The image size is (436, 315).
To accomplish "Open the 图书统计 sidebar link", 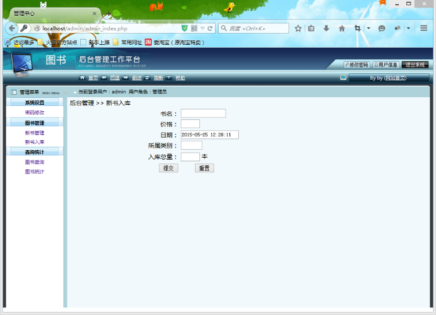I will pyautogui.click(x=34, y=172).
